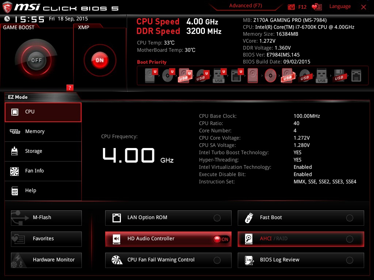The image size is (374, 280).
Task: Click the Execute Disable Bit Enabled value
Action: point(303,174)
